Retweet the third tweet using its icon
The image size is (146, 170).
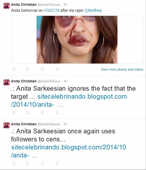27,163
